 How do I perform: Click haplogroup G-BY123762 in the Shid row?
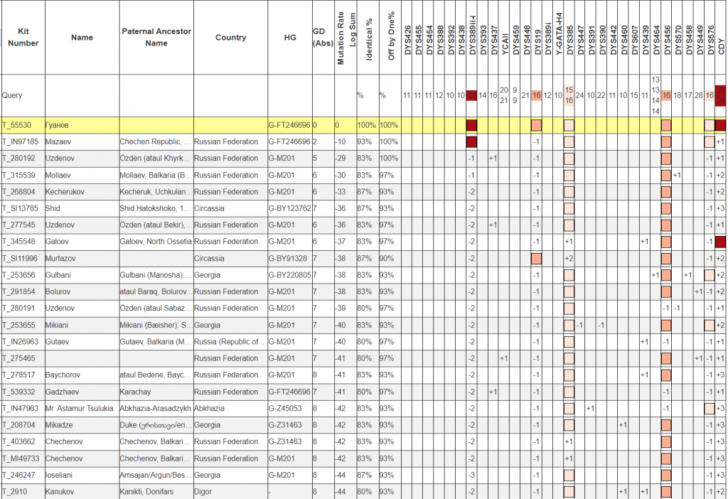point(289,208)
